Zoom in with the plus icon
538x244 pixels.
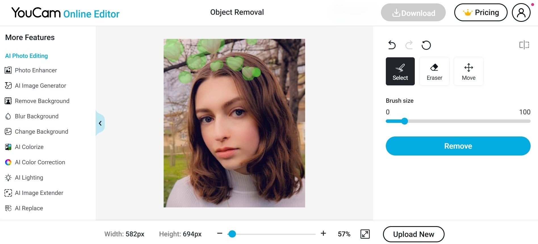click(323, 234)
